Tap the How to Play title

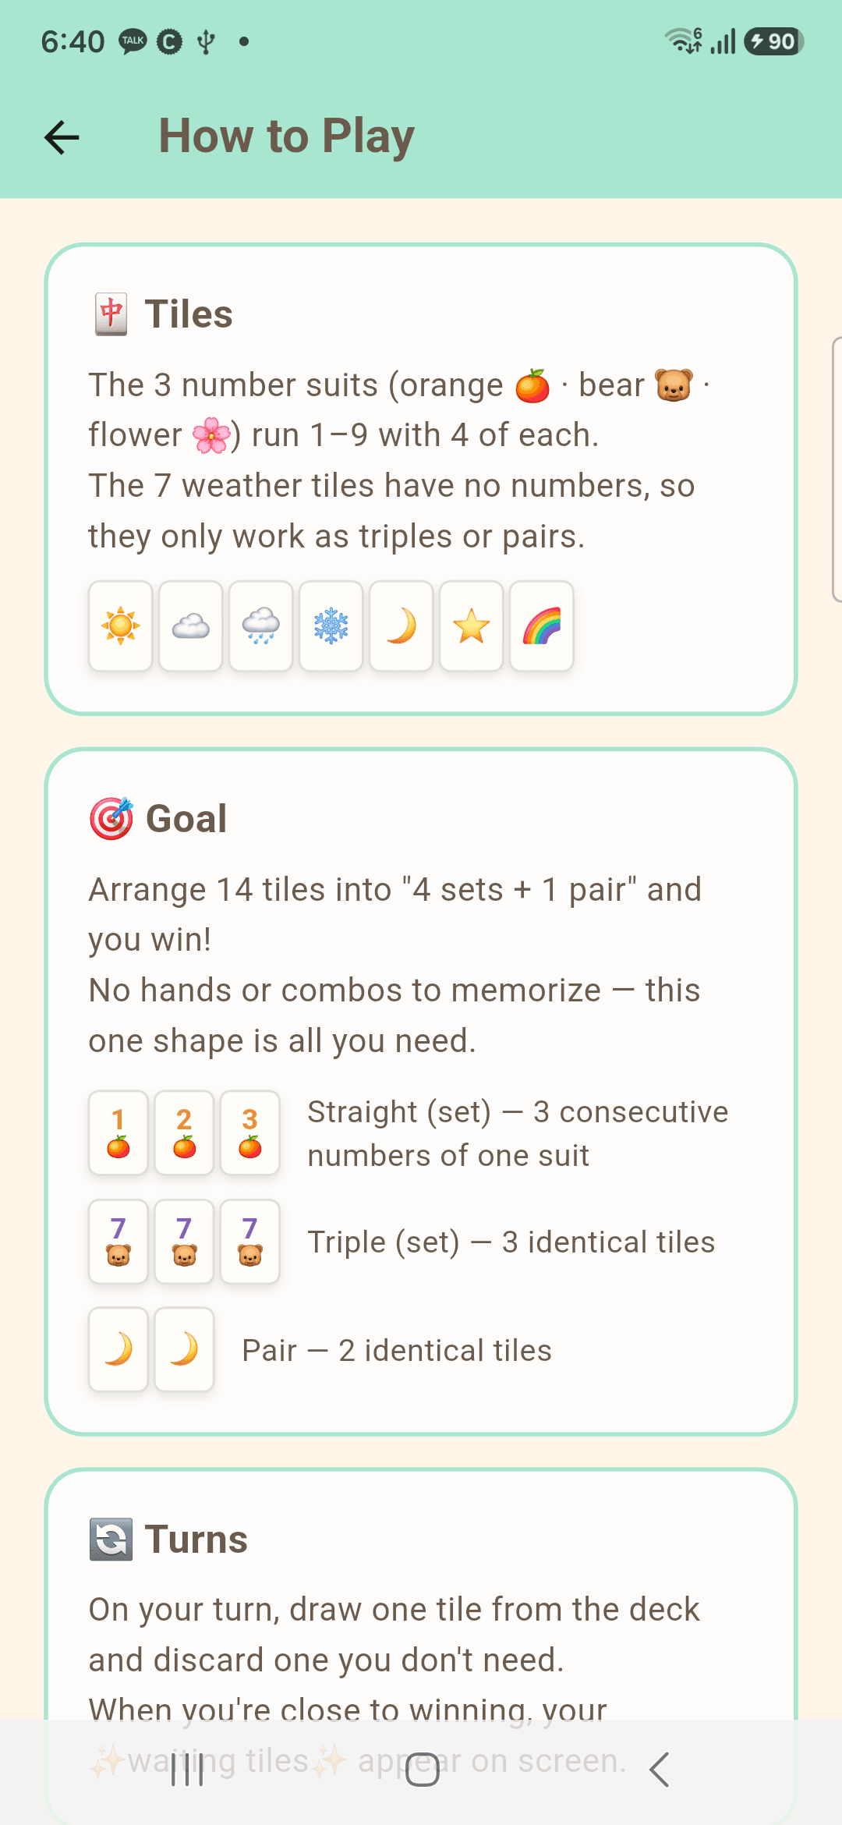tap(286, 136)
